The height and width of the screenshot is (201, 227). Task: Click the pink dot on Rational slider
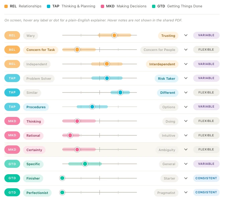tap(70, 135)
